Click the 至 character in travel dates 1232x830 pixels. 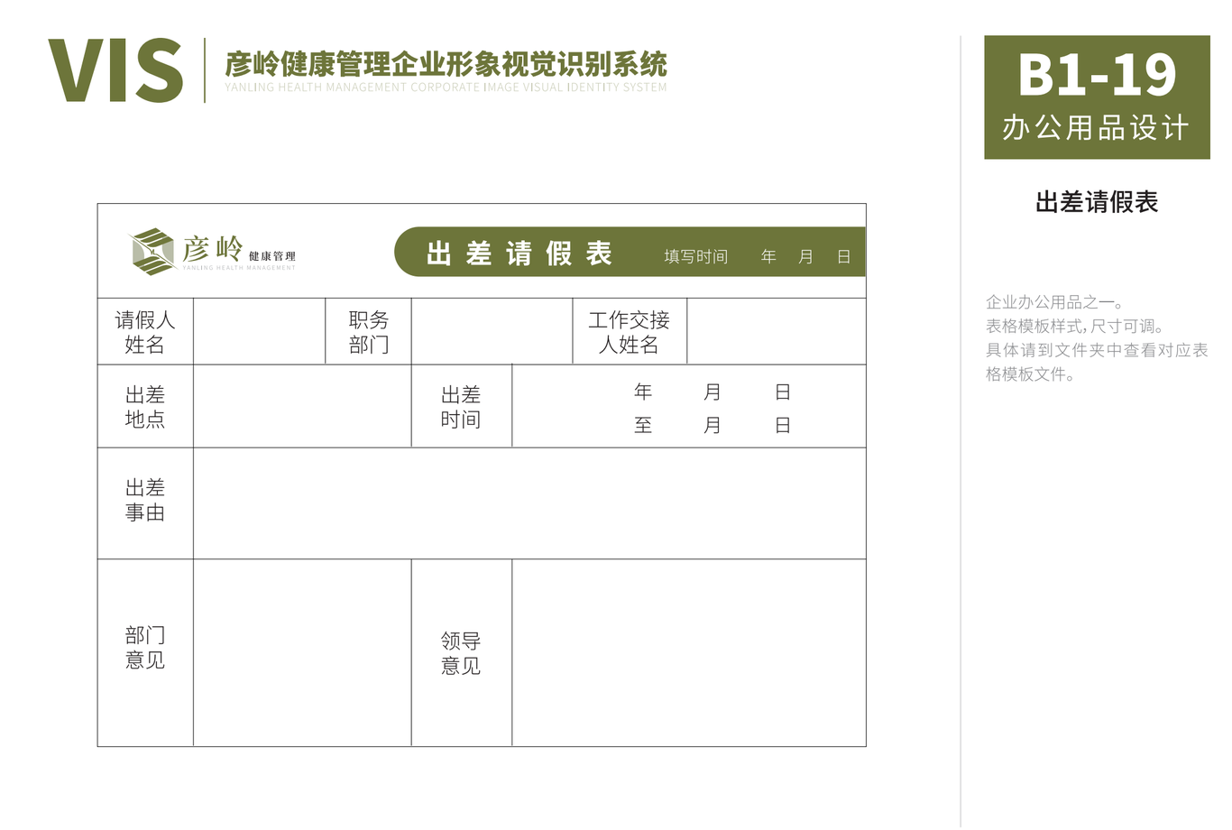643,425
